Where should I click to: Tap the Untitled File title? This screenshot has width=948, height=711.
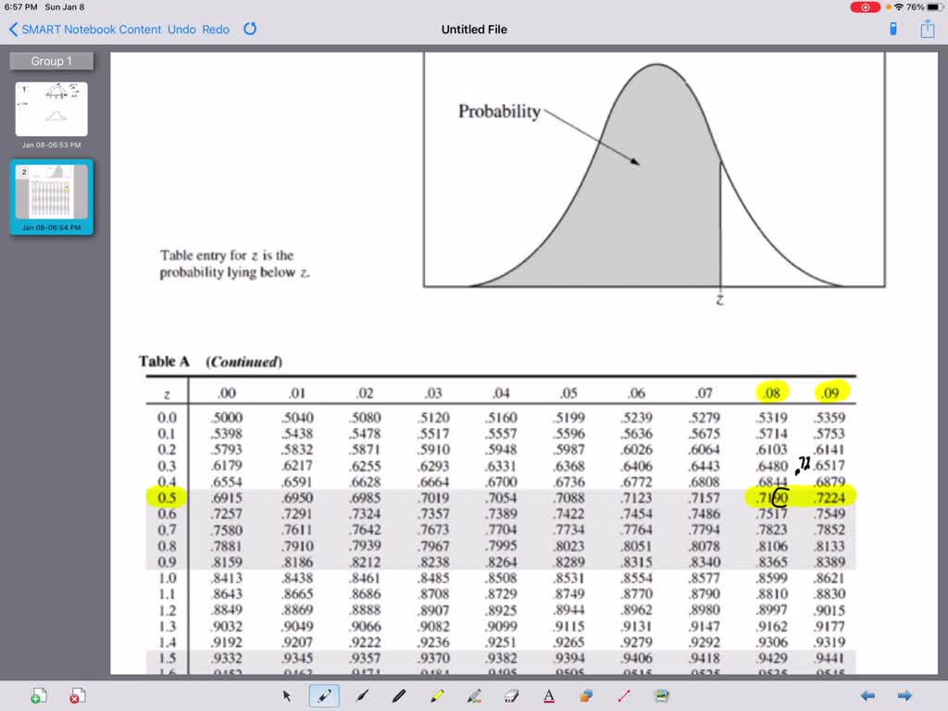[x=474, y=29]
